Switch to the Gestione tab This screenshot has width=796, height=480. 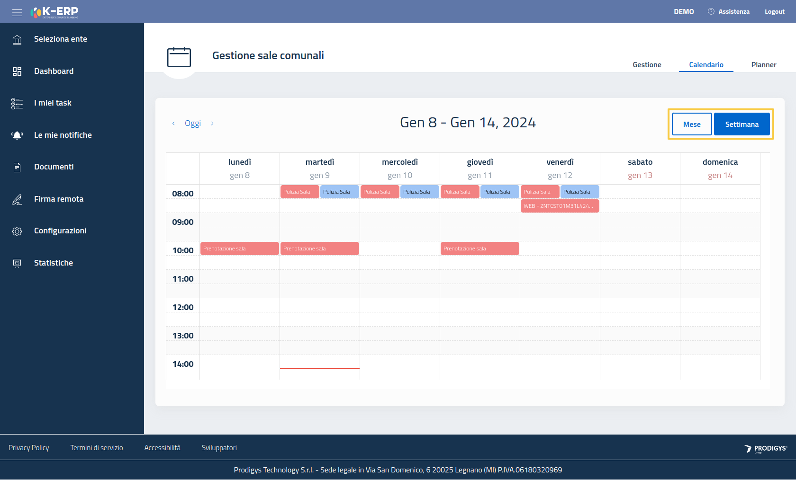[647, 65]
